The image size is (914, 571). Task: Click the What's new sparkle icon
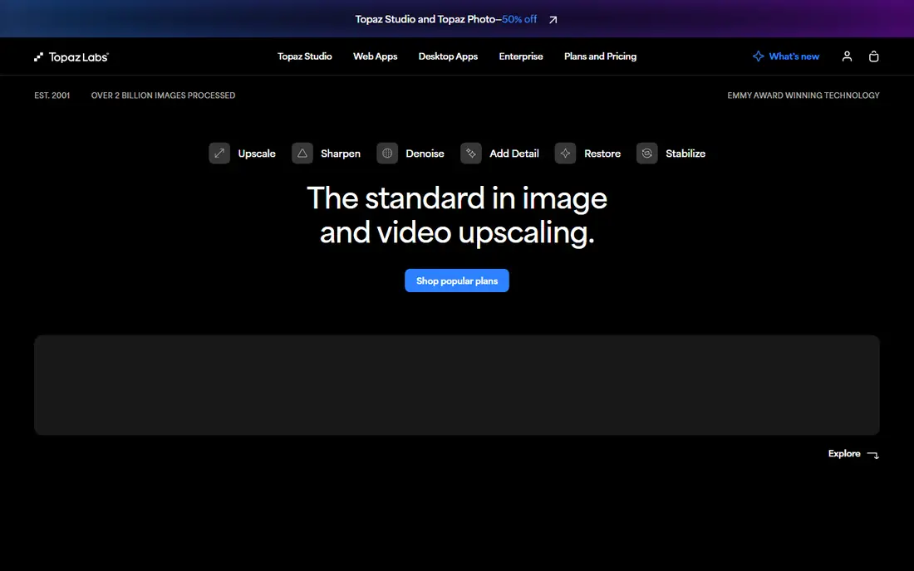(x=758, y=56)
